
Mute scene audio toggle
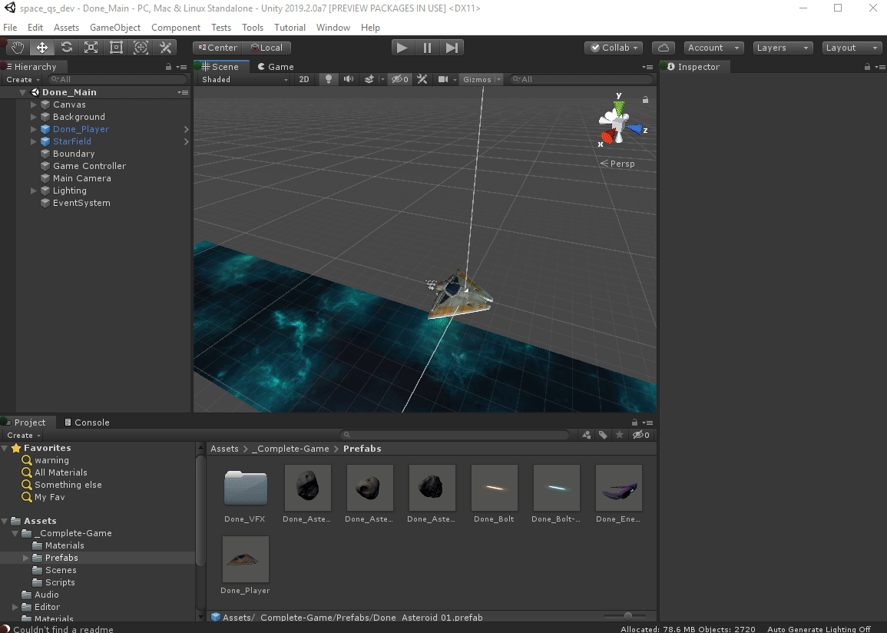(349, 79)
